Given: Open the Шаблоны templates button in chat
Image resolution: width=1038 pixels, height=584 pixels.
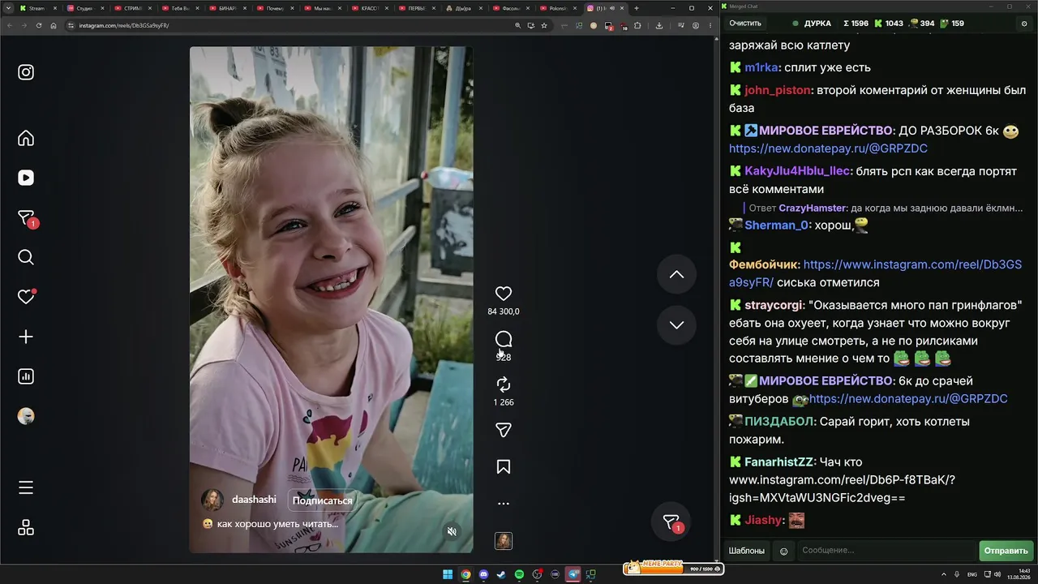Looking at the screenshot, I should (x=746, y=551).
